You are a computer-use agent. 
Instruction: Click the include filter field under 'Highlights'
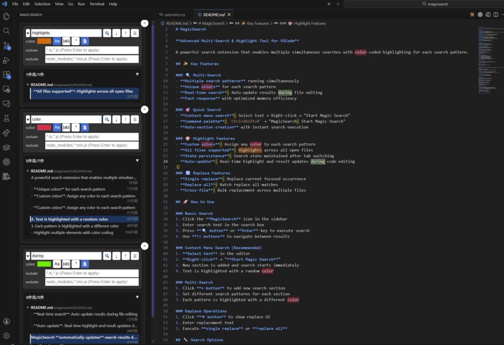pos(92,50)
